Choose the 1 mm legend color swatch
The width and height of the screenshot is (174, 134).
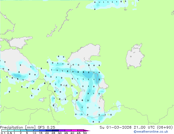17,130
